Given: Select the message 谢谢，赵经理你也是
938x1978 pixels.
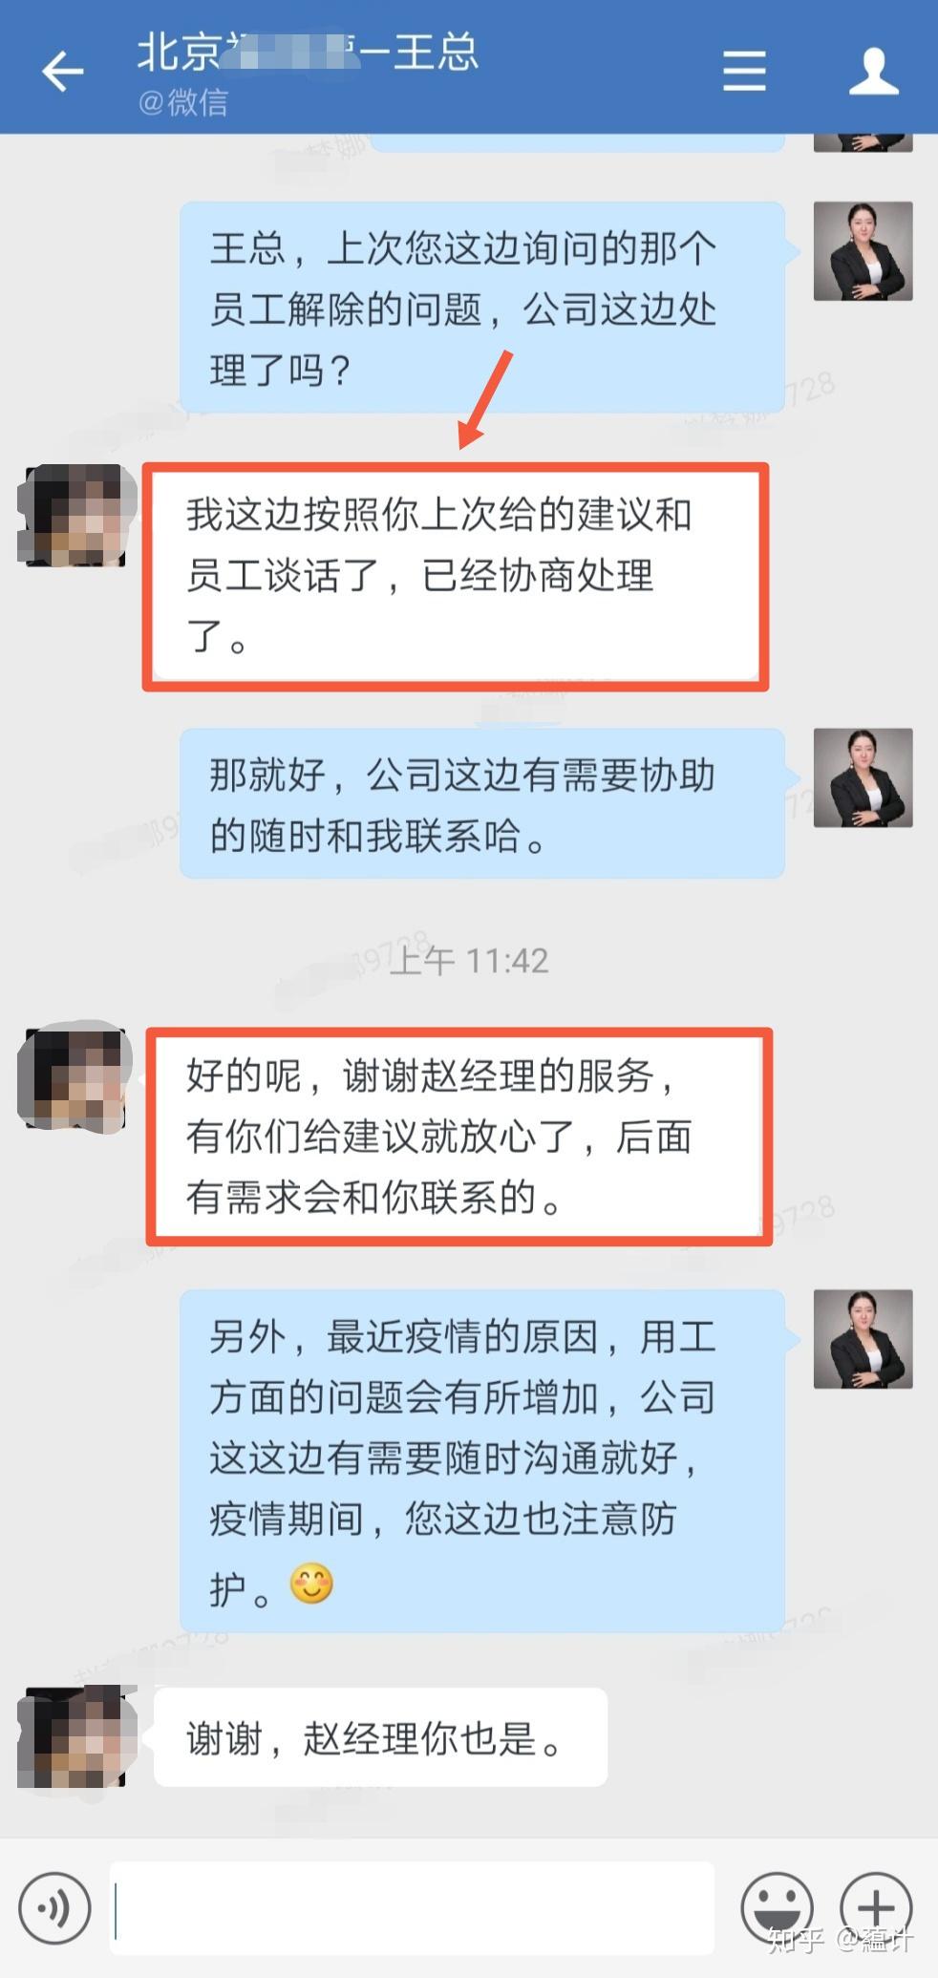Looking at the screenshot, I should tap(380, 1737).
